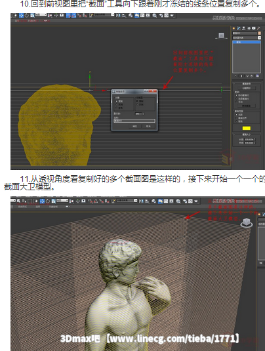Toggle Angle Snap in upper 3ds Max toolbar

coord(73,16)
